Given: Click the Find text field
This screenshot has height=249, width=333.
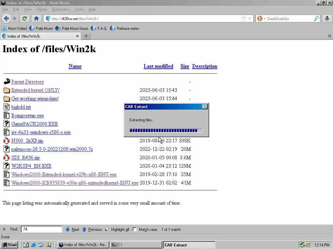Looking at the screenshot, I should [x=41, y=229].
